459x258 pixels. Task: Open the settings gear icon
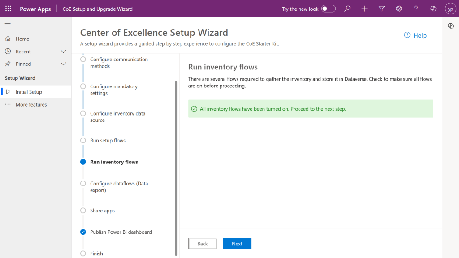(398, 9)
